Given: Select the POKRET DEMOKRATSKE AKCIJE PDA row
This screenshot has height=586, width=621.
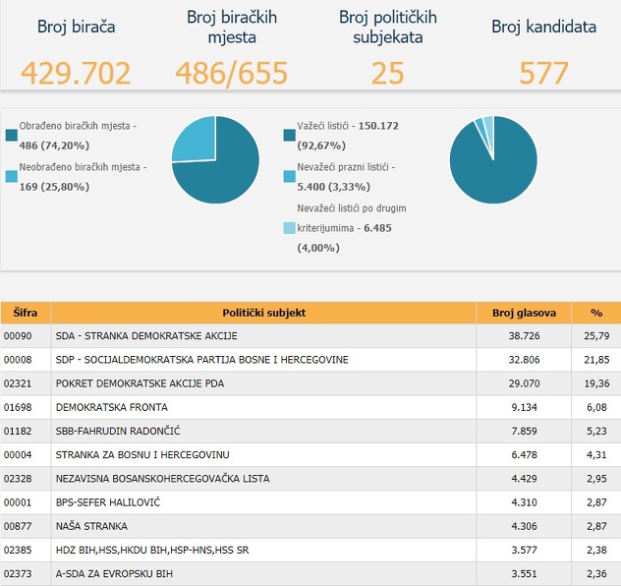Looking at the screenshot, I should click(x=310, y=383).
